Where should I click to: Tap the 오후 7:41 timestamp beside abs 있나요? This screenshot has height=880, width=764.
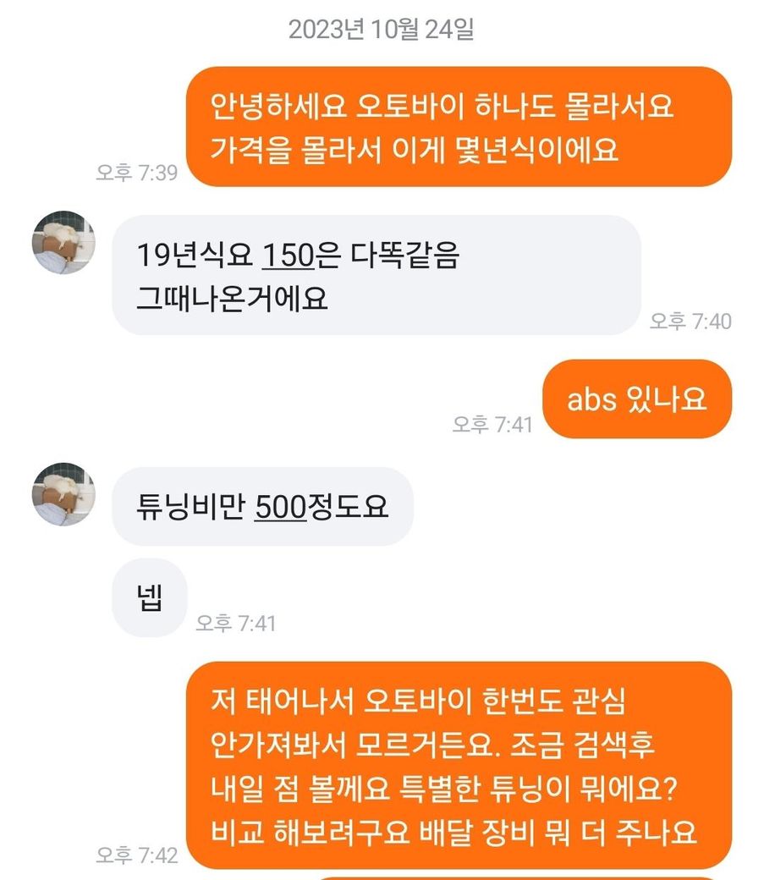coord(492,424)
